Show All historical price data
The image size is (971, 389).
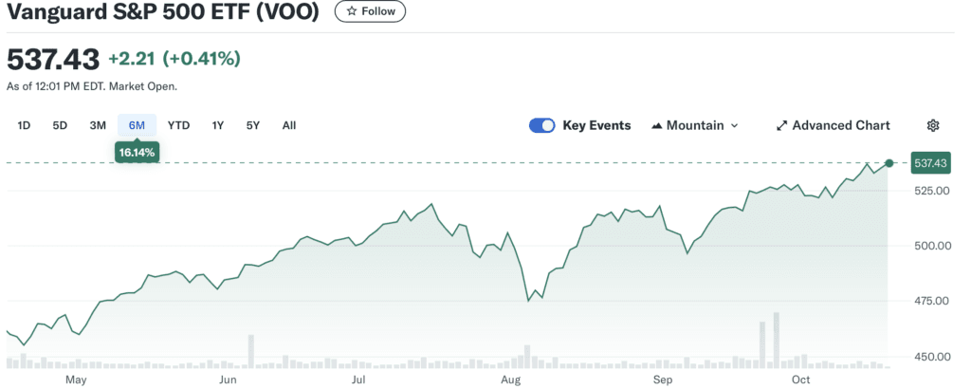coord(289,125)
